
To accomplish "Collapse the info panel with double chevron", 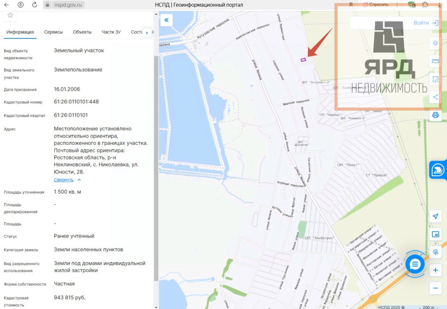I will [x=166, y=20].
